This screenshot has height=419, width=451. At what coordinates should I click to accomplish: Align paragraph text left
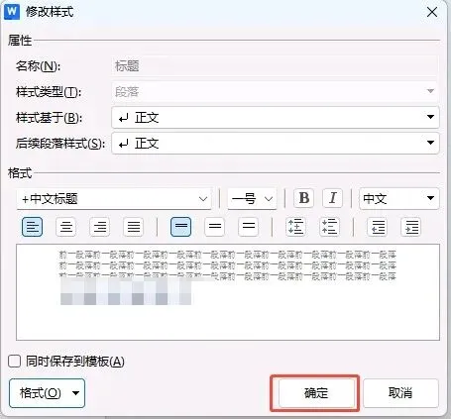tap(32, 227)
